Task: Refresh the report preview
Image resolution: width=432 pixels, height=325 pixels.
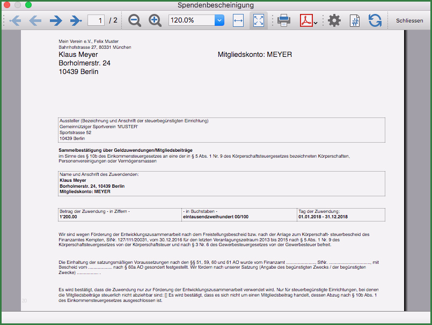Action: click(375, 21)
